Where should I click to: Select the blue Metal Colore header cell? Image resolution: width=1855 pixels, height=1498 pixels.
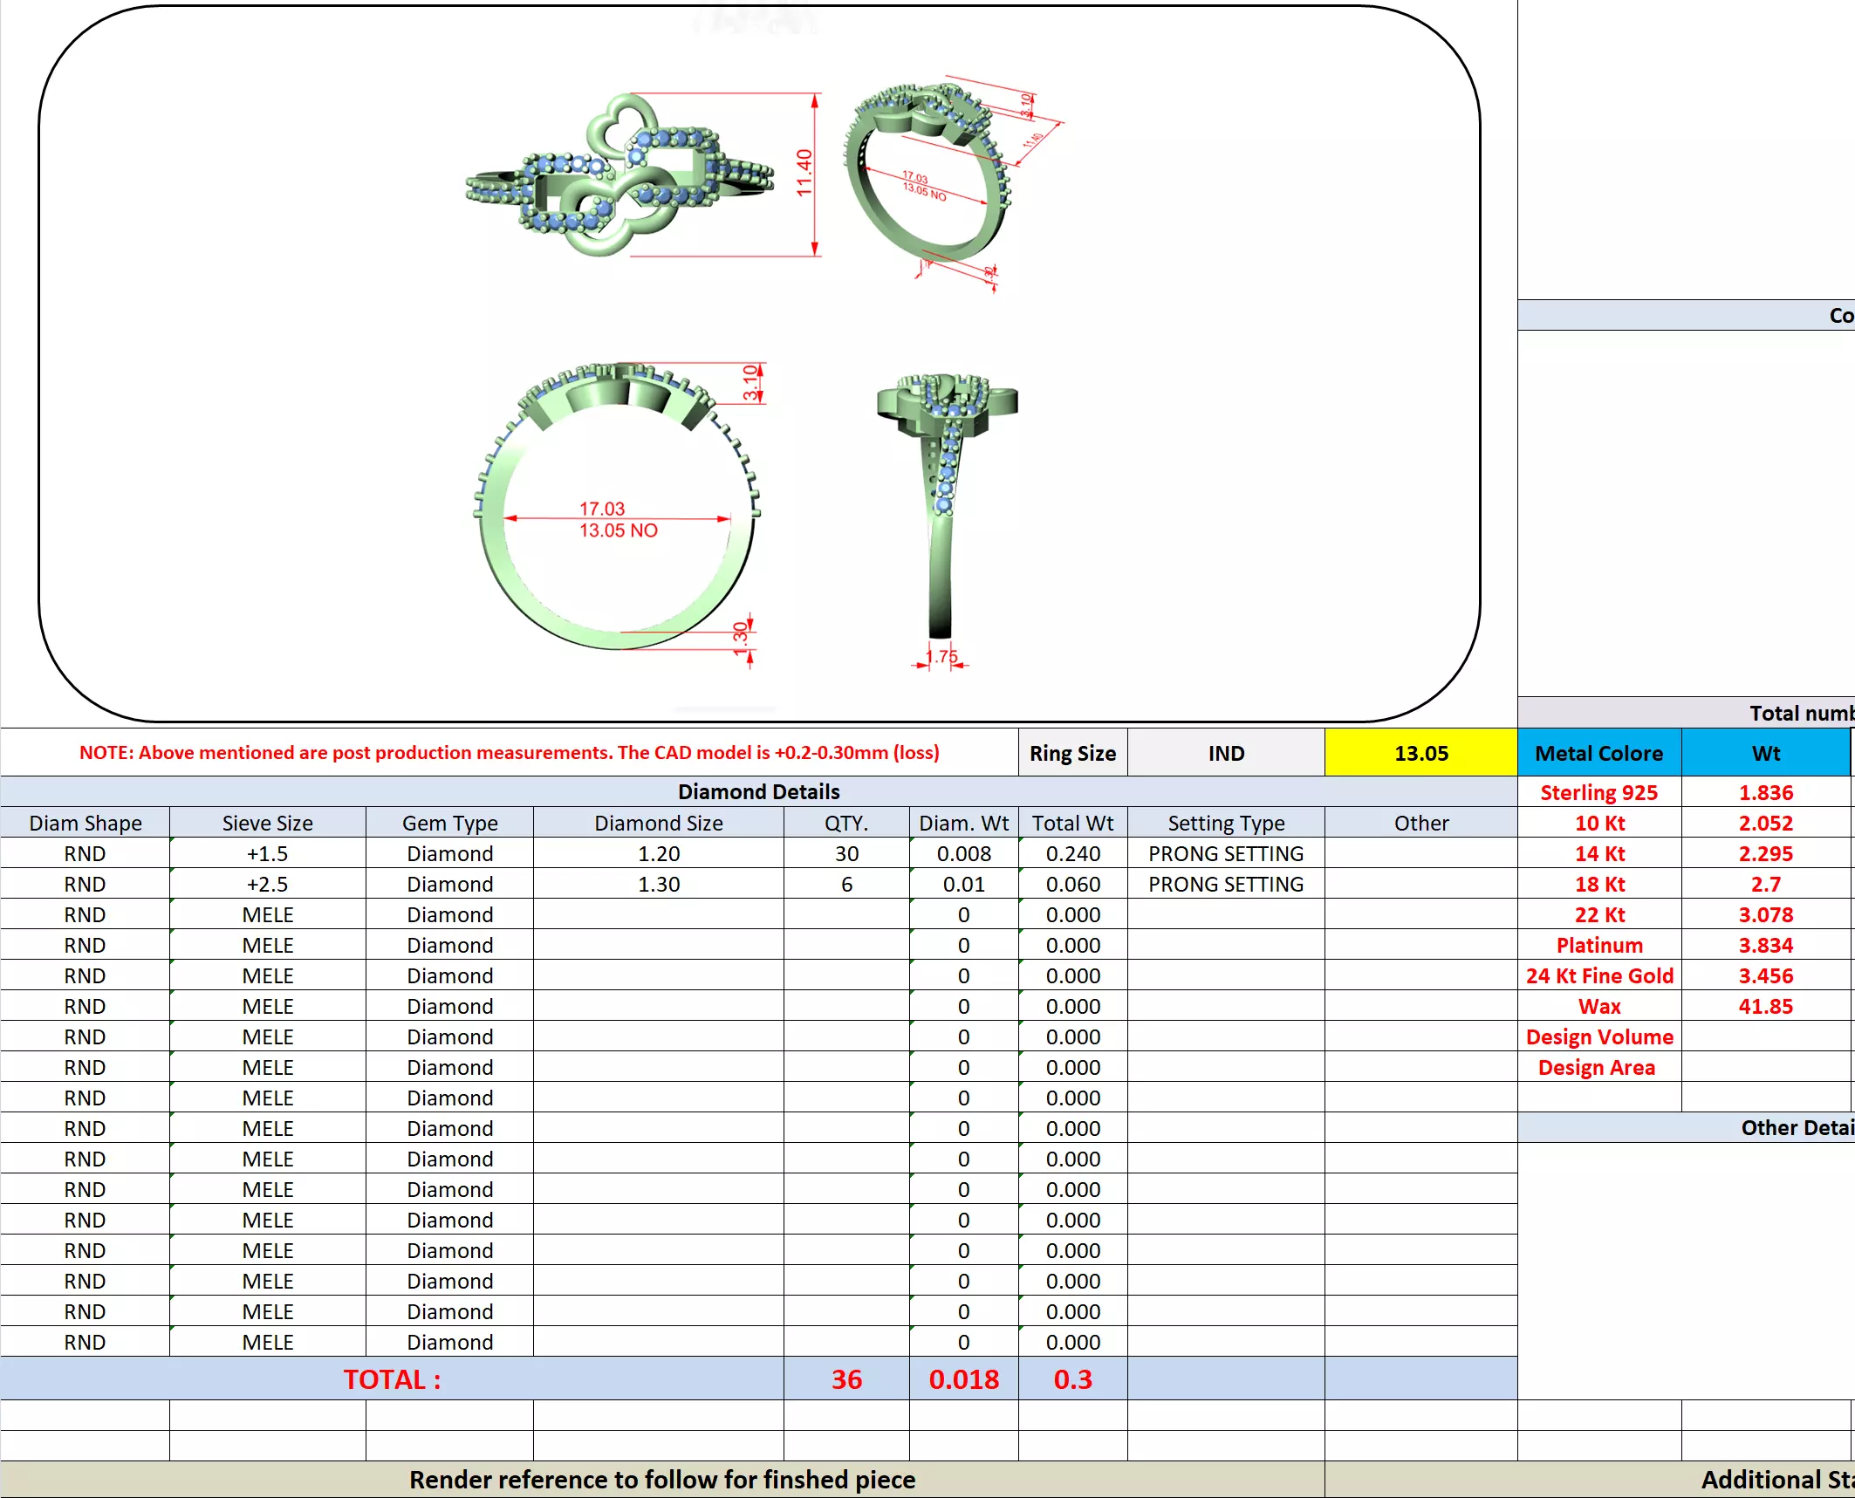click(x=1598, y=753)
